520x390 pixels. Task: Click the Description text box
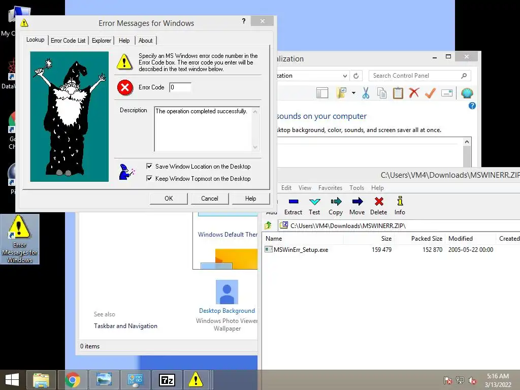[x=207, y=128]
